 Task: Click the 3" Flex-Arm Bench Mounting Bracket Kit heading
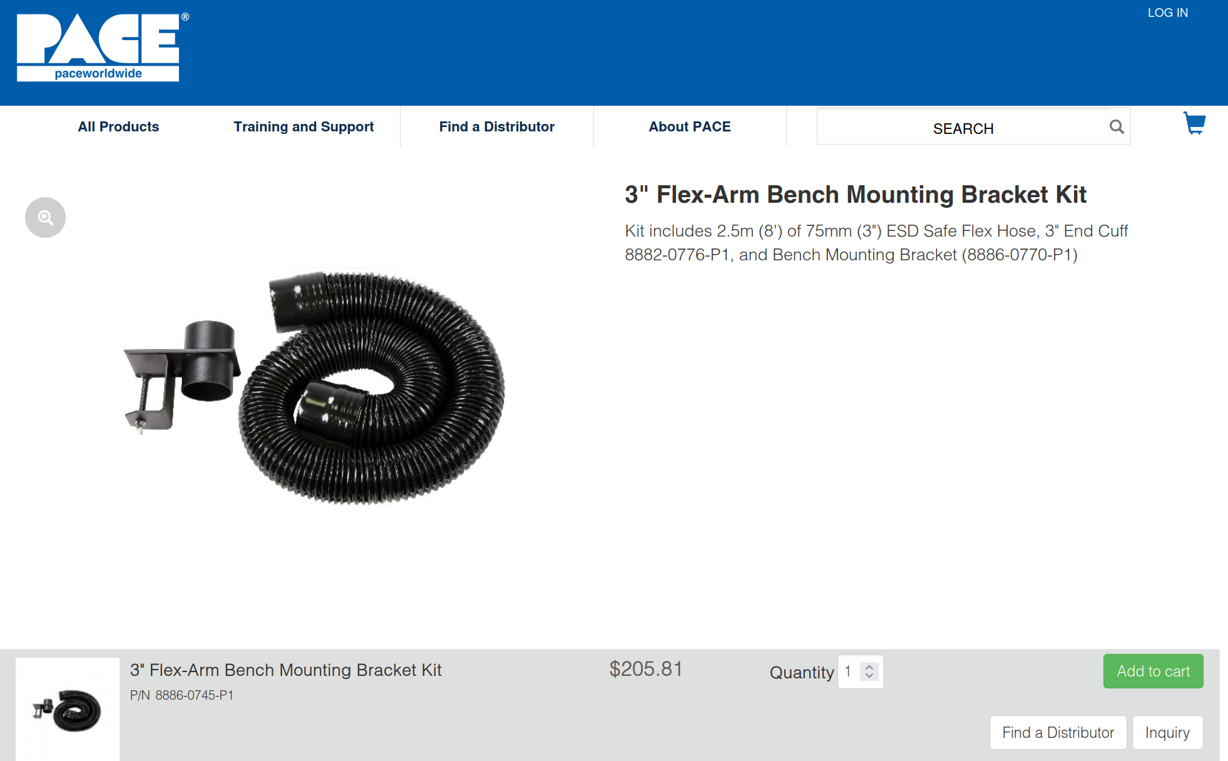(x=856, y=195)
